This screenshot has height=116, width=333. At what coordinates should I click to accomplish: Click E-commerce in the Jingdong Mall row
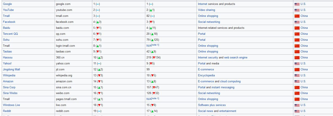[x=206, y=70]
